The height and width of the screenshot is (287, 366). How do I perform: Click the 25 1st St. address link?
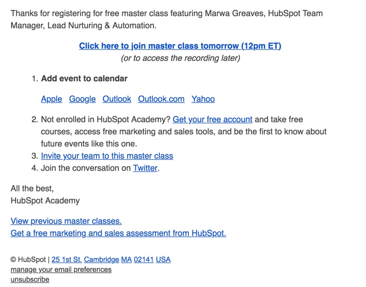point(66,259)
